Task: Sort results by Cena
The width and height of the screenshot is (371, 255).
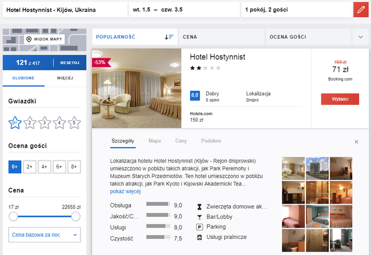Action: pos(221,37)
